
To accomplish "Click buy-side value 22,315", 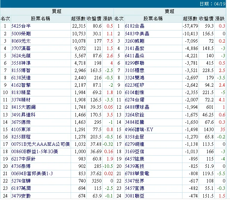I will 79,26.
